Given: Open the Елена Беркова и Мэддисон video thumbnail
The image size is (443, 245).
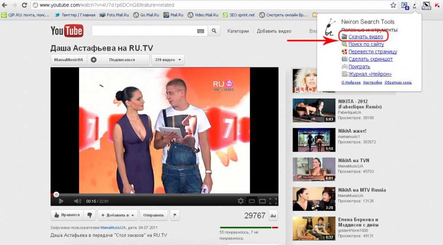Looking at the screenshot, I should pos(314,228).
